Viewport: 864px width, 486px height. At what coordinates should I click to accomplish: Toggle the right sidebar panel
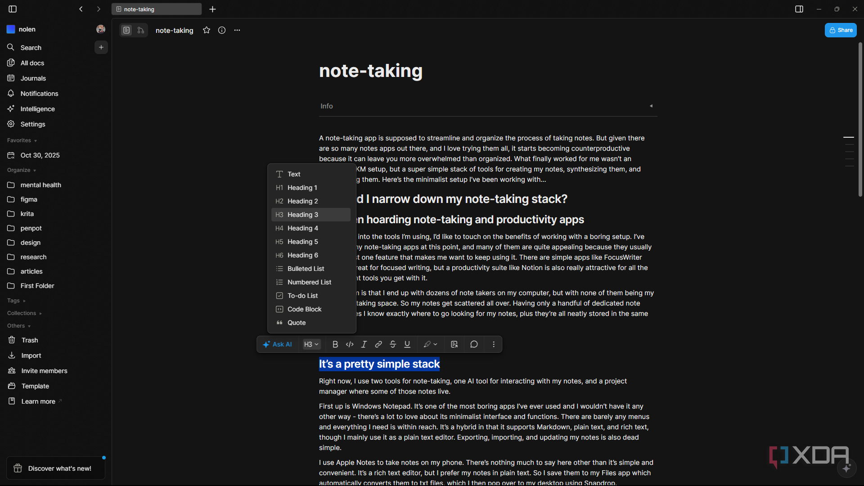799,9
